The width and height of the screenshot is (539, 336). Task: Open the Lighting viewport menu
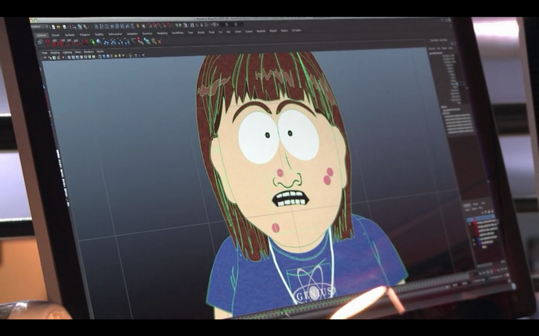(67, 52)
